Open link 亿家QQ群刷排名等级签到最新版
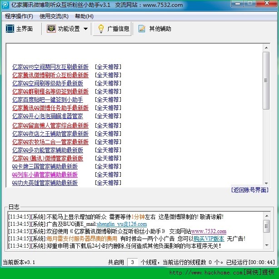Screen dimensions: 279x279 [x=50, y=91]
